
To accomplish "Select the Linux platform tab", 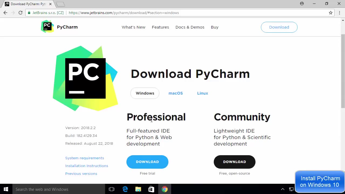I will click(x=202, y=93).
